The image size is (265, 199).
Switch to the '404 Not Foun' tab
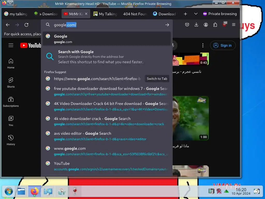(135, 14)
